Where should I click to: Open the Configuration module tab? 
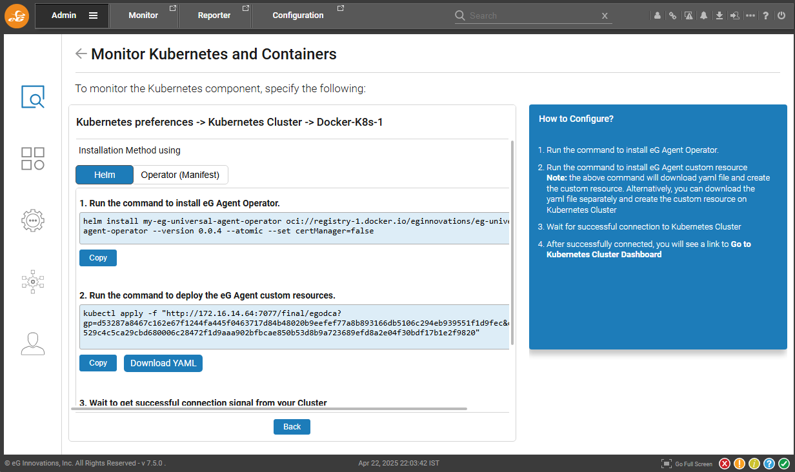click(298, 15)
